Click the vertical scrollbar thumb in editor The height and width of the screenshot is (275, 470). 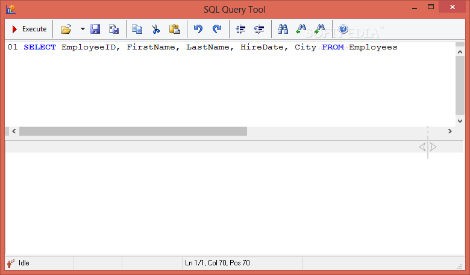coord(460,86)
